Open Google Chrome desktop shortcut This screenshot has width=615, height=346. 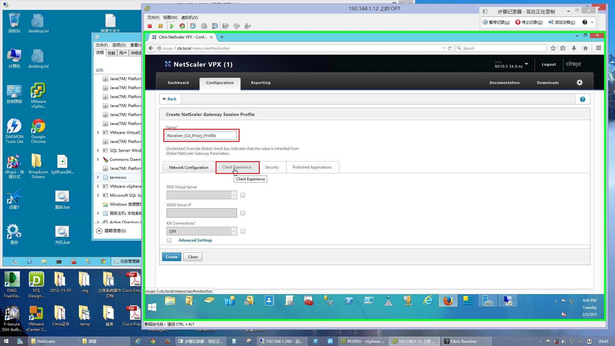[x=38, y=131]
